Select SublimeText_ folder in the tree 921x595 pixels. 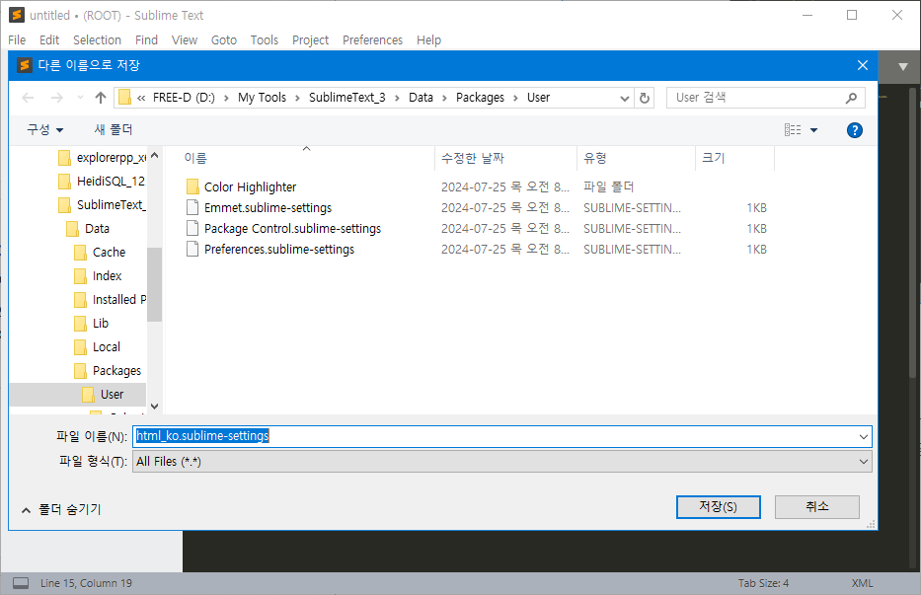pyautogui.click(x=103, y=204)
